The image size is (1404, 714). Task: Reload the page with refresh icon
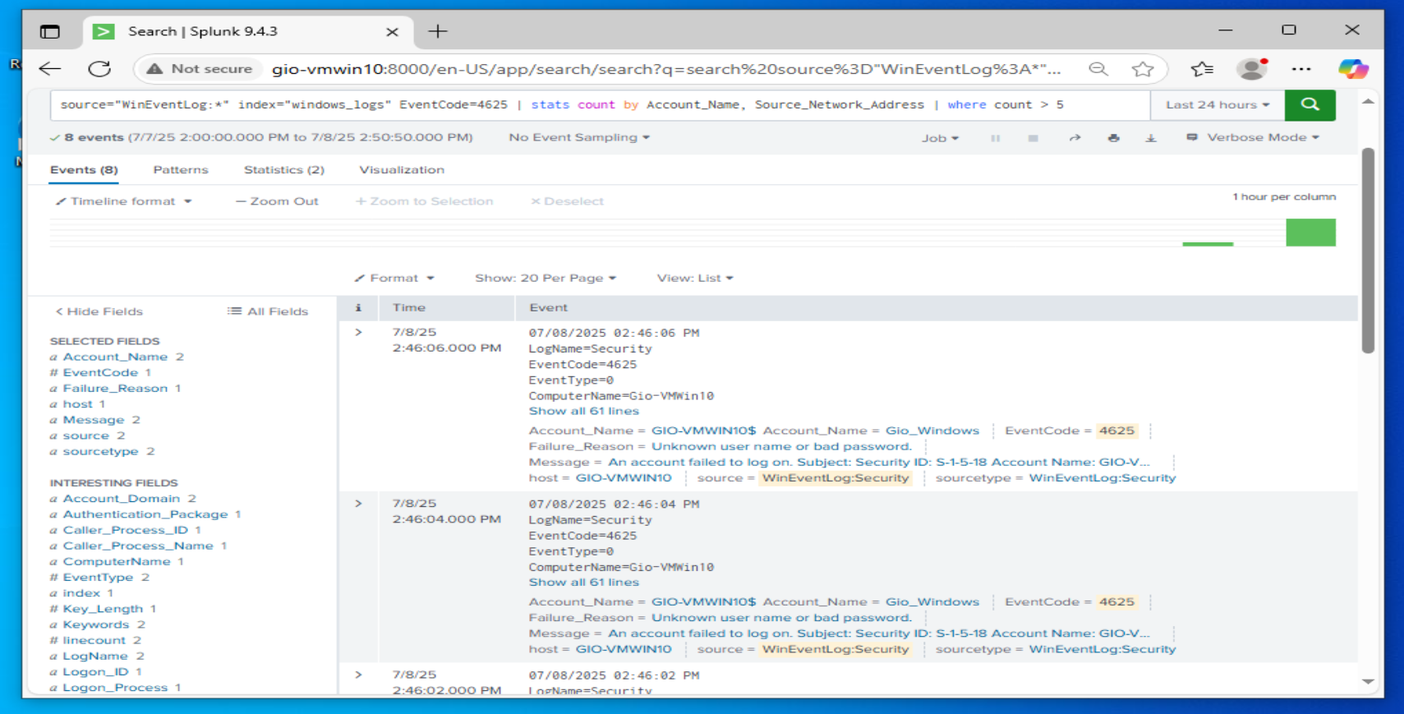(99, 69)
